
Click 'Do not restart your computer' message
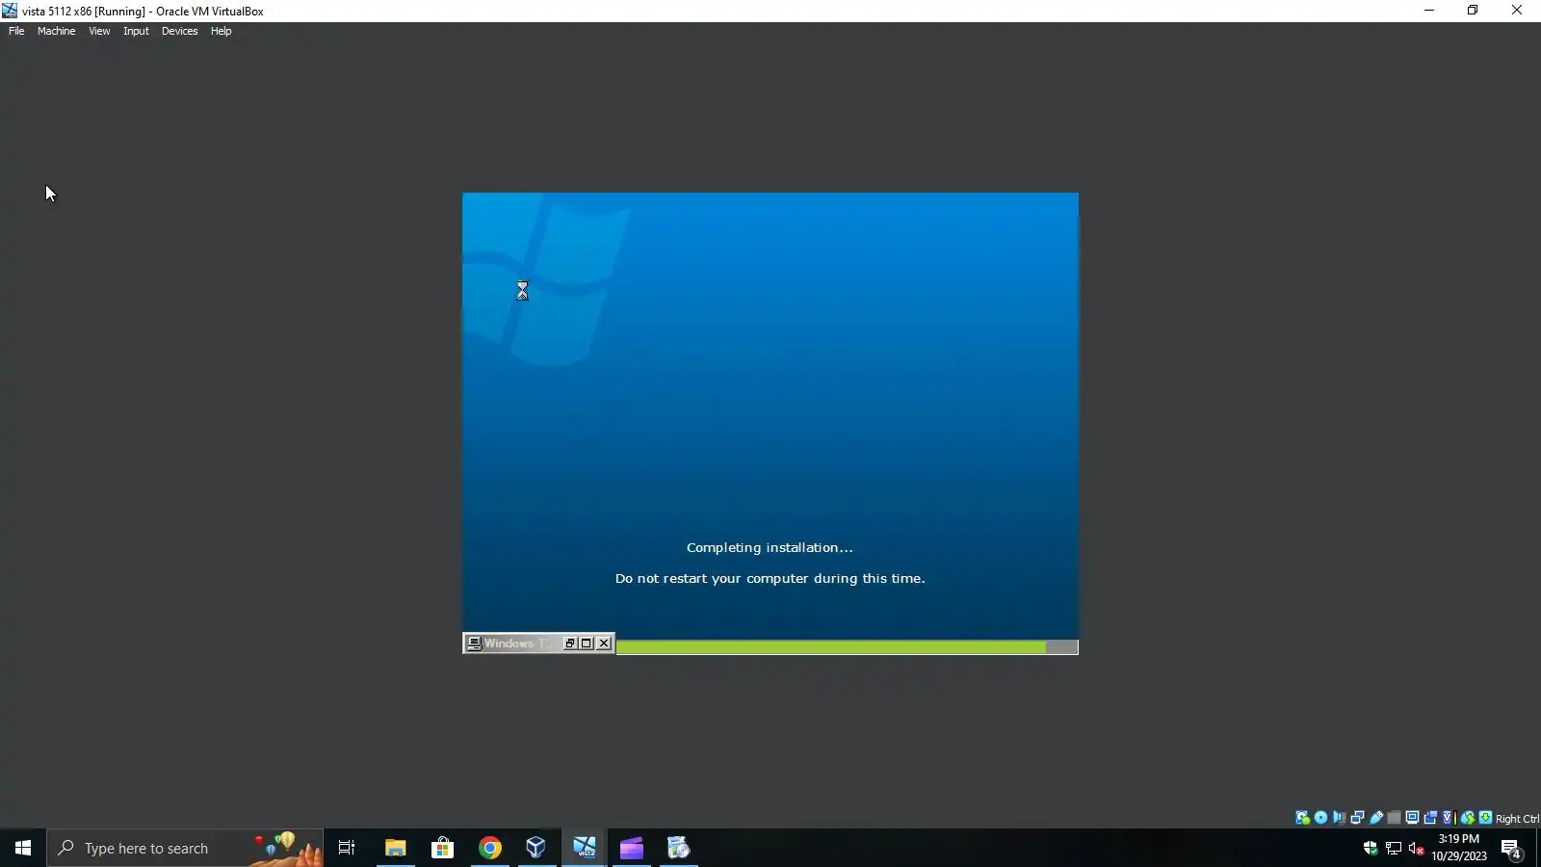770,578
